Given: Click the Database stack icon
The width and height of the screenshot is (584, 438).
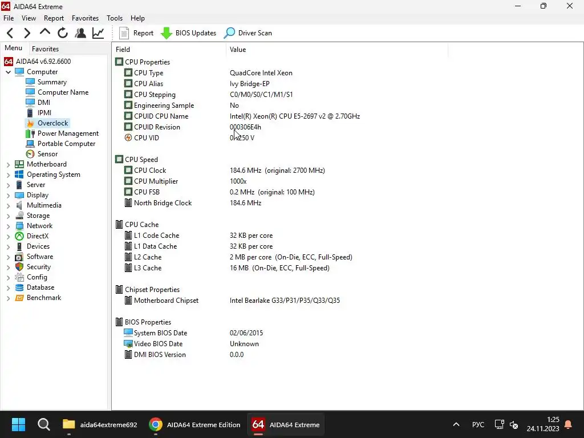Looking at the screenshot, I should [19, 287].
